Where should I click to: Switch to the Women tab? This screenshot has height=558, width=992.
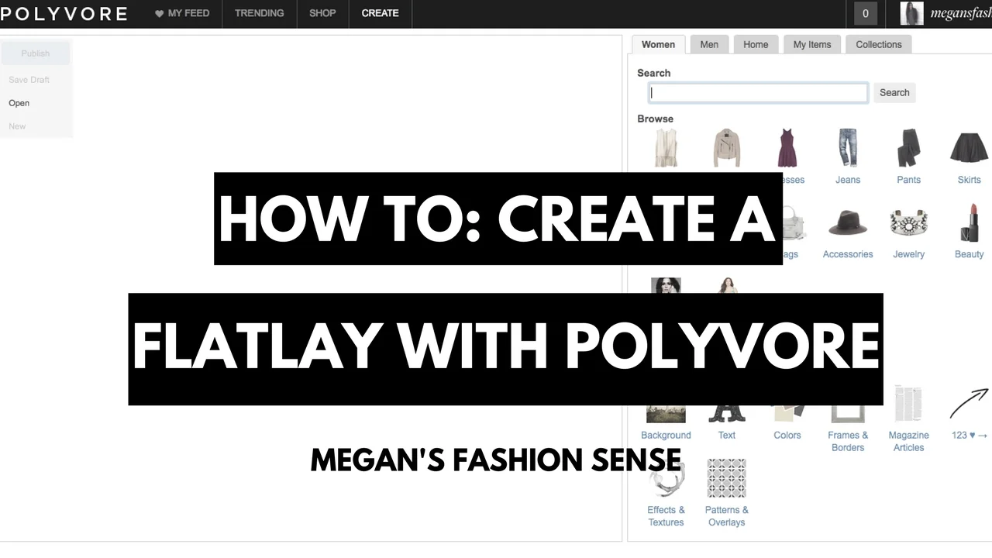pos(658,44)
